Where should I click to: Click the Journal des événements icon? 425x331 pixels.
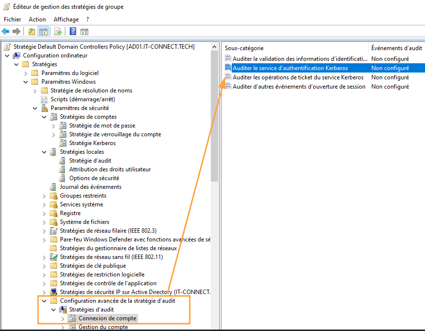click(x=53, y=187)
